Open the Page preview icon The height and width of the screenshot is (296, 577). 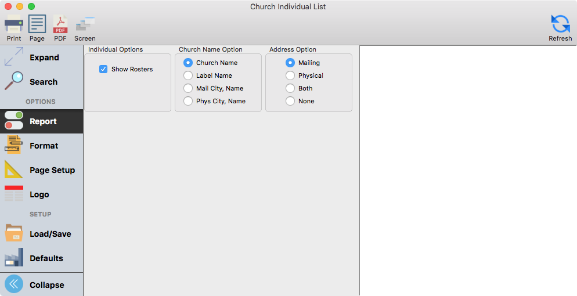tap(37, 25)
